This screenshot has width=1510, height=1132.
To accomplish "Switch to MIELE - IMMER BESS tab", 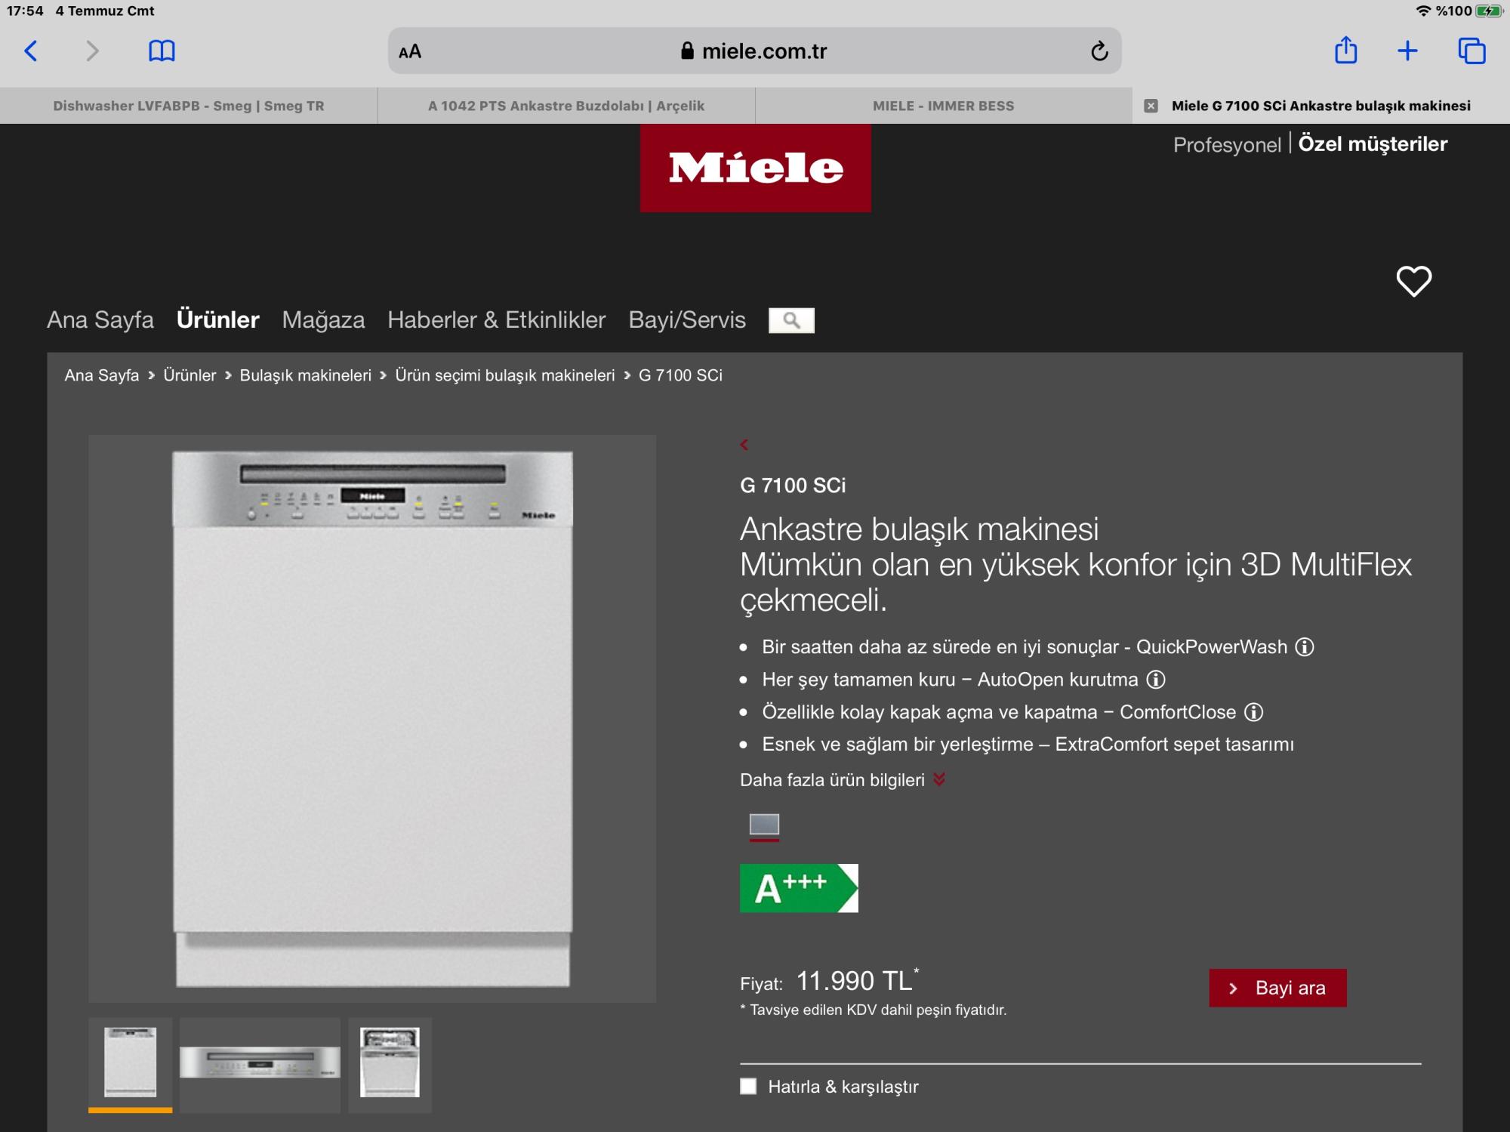I will click(x=944, y=106).
